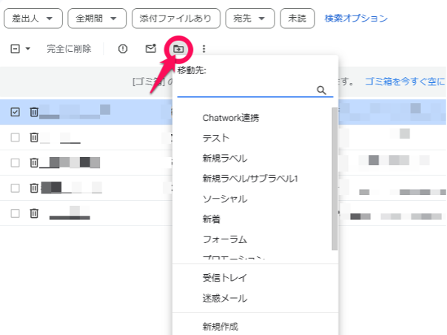
Task: Open the 差出人 filter dropdown
Action: pyautogui.click(x=33, y=19)
